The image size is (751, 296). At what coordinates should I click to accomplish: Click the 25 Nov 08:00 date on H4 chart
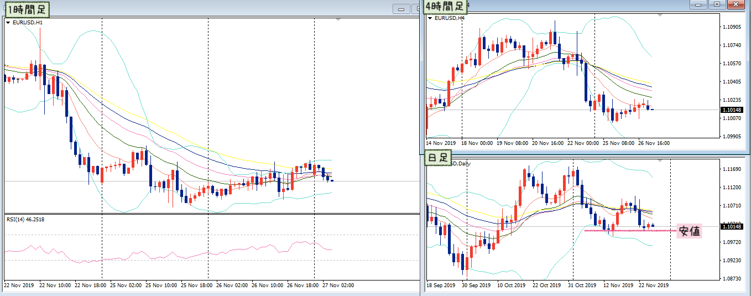pyautogui.click(x=618, y=143)
